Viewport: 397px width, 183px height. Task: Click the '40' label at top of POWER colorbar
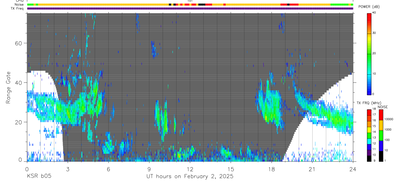pos(375,13)
